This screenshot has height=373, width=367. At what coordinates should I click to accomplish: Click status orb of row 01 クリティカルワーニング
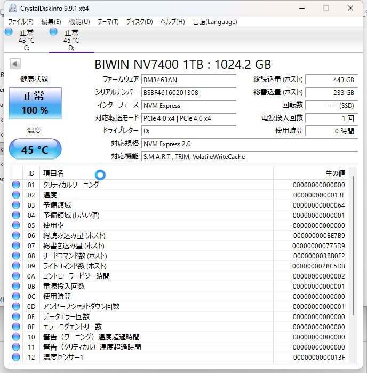(16, 185)
